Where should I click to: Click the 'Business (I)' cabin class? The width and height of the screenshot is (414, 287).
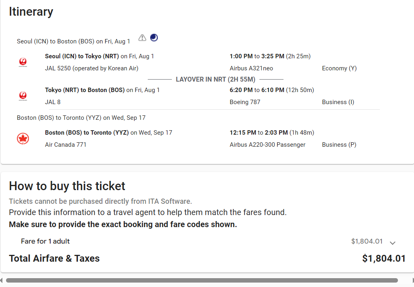coord(338,102)
